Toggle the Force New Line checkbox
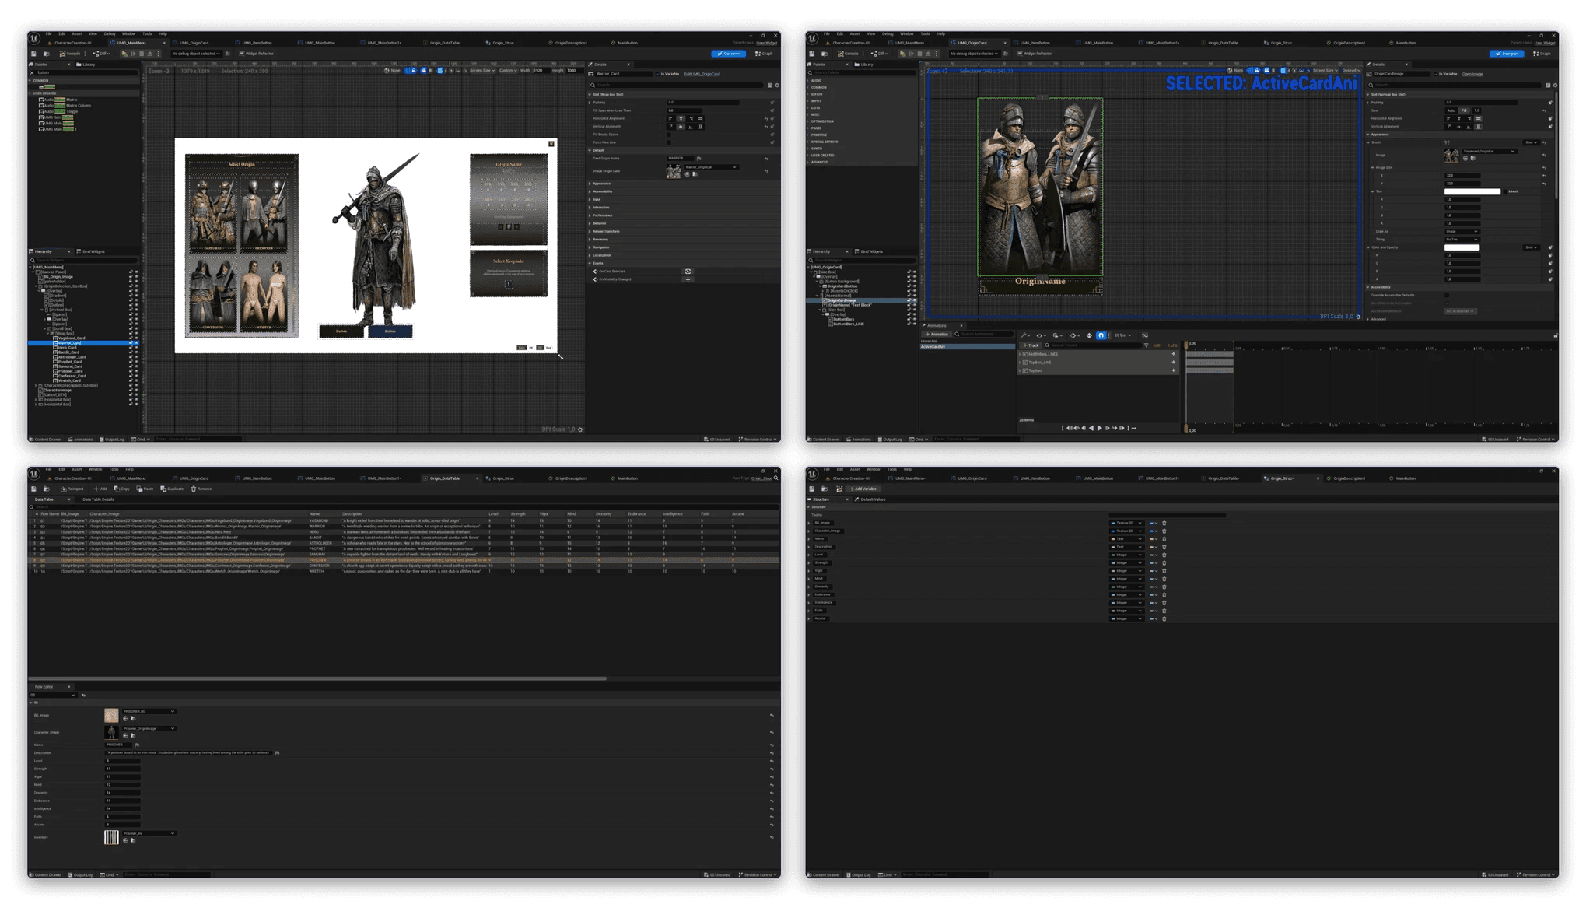Image resolution: width=1593 pixels, height=911 pixels. tap(669, 142)
